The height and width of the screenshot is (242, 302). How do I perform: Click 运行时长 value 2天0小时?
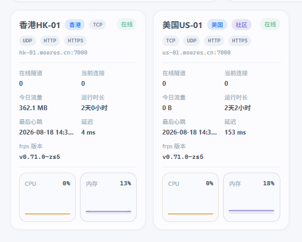pyautogui.click(x=94, y=108)
